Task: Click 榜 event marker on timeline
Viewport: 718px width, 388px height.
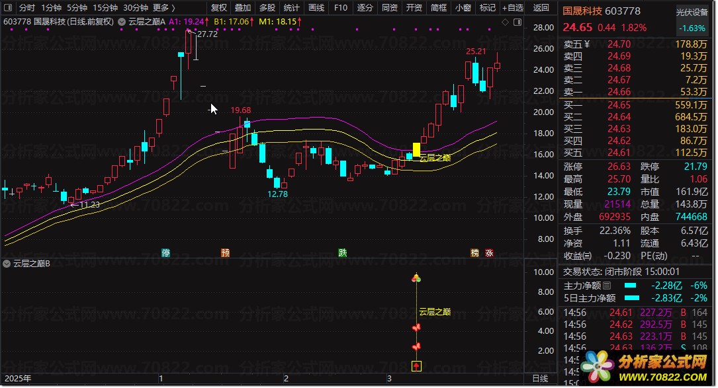Action: pyautogui.click(x=475, y=253)
